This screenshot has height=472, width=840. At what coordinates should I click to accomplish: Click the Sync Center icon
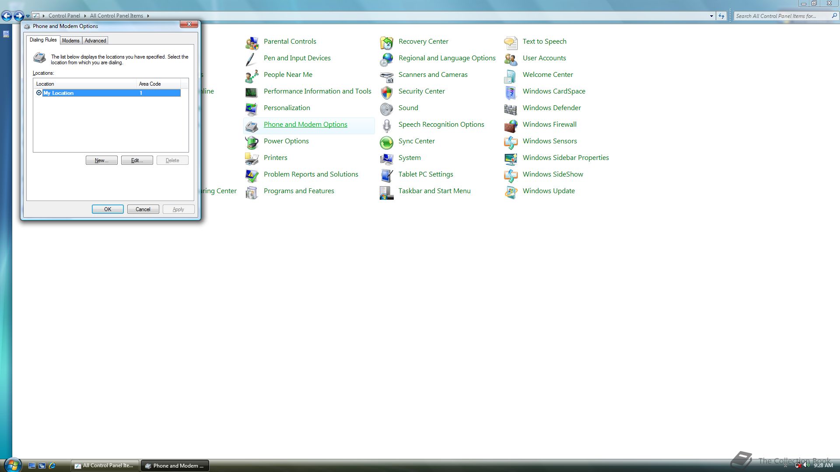point(386,142)
